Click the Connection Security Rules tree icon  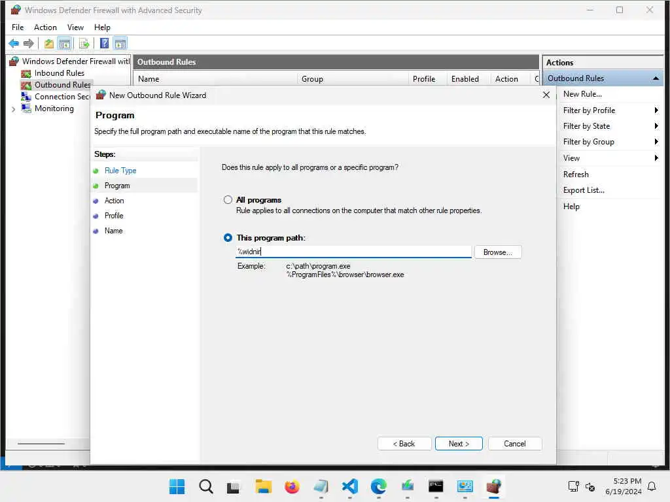tap(26, 97)
